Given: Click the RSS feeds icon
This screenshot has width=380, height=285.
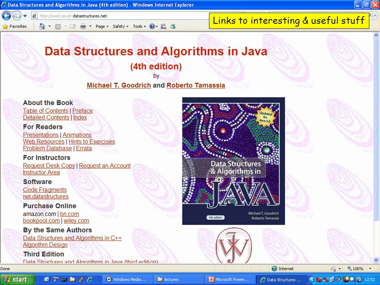Looking at the screenshot, I should tap(58, 27).
